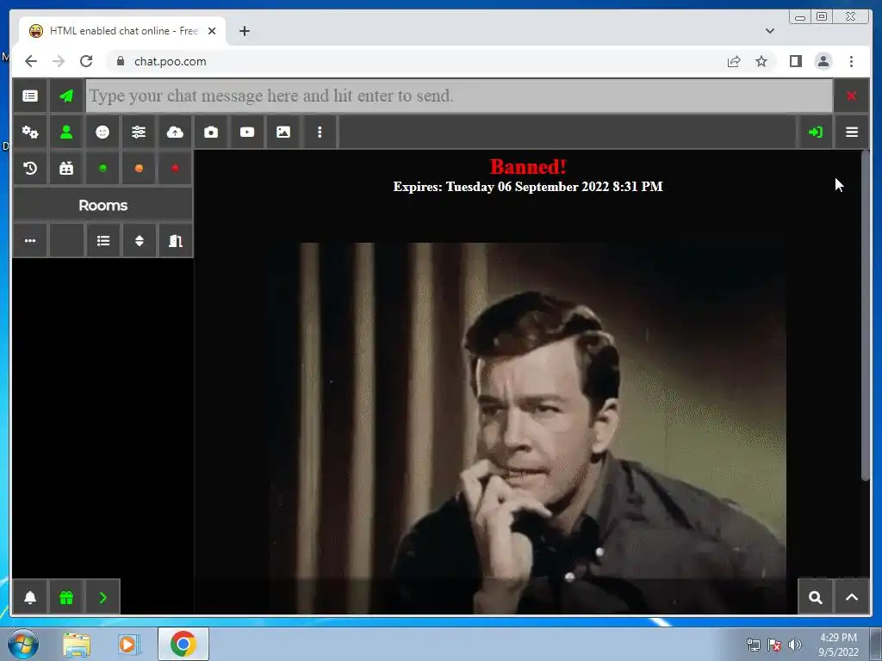Go back in browser history
882x661 pixels.
point(31,61)
